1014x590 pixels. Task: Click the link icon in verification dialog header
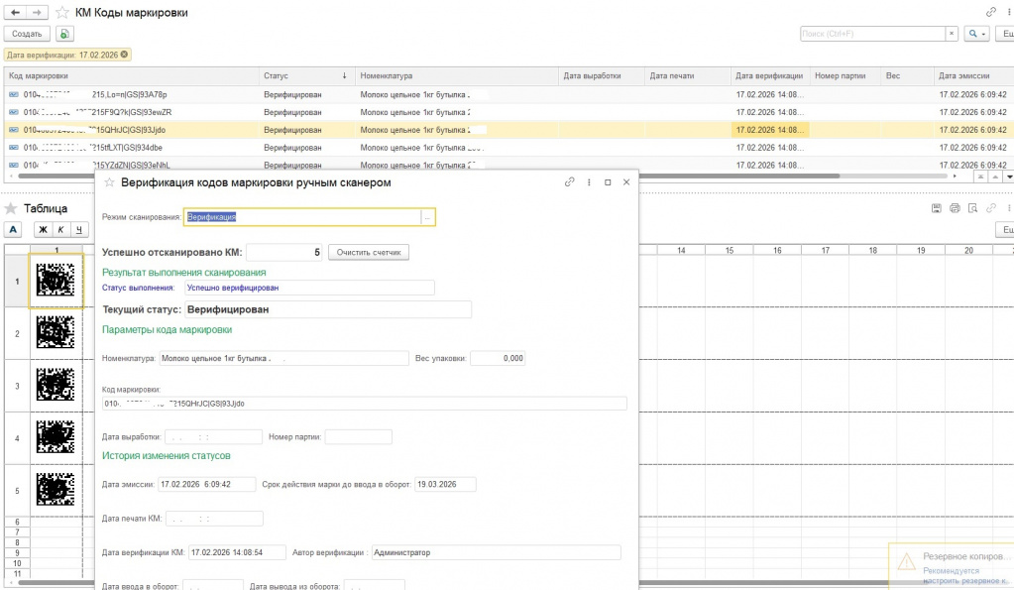click(x=569, y=182)
